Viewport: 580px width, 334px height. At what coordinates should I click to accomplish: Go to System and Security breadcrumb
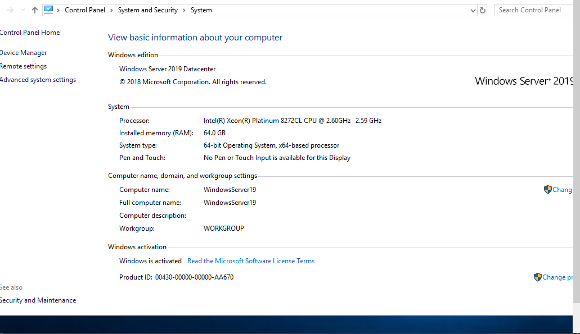click(147, 10)
